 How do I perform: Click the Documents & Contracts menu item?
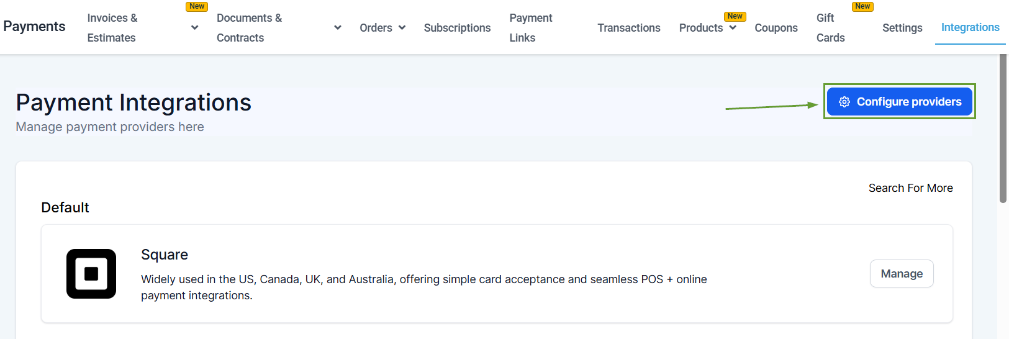click(x=249, y=28)
